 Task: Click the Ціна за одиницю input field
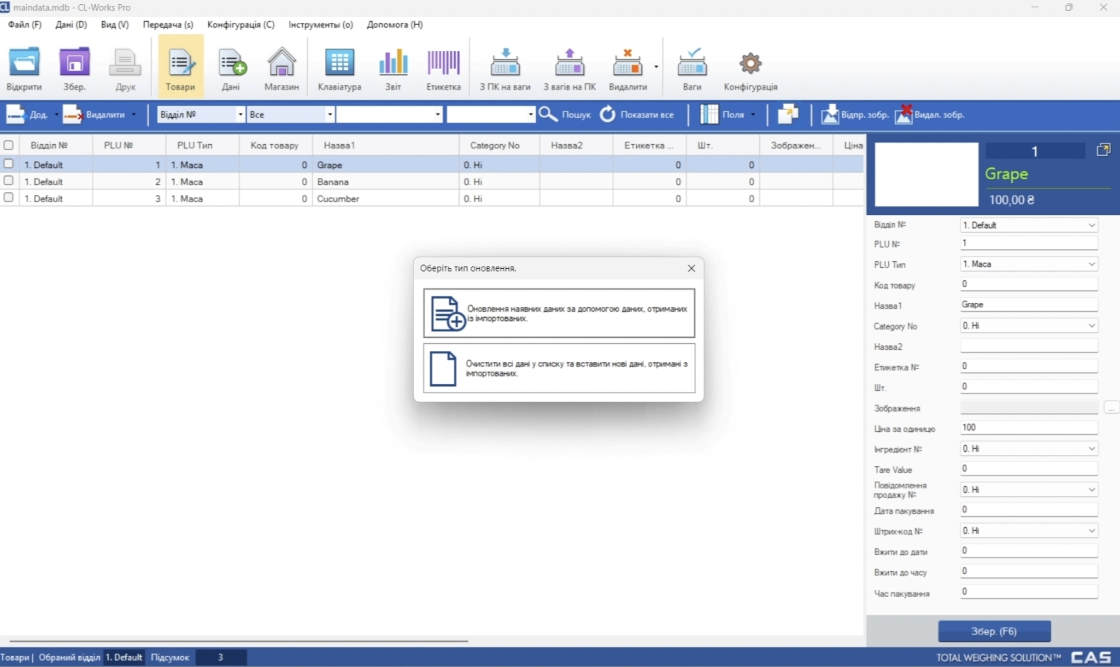coord(1028,428)
